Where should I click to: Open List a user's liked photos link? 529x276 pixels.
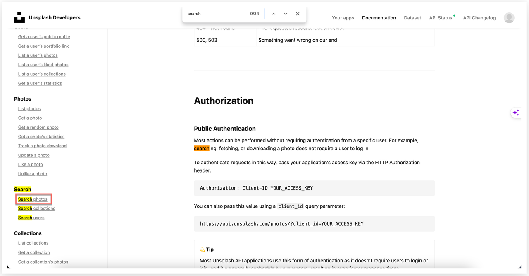[x=43, y=65]
